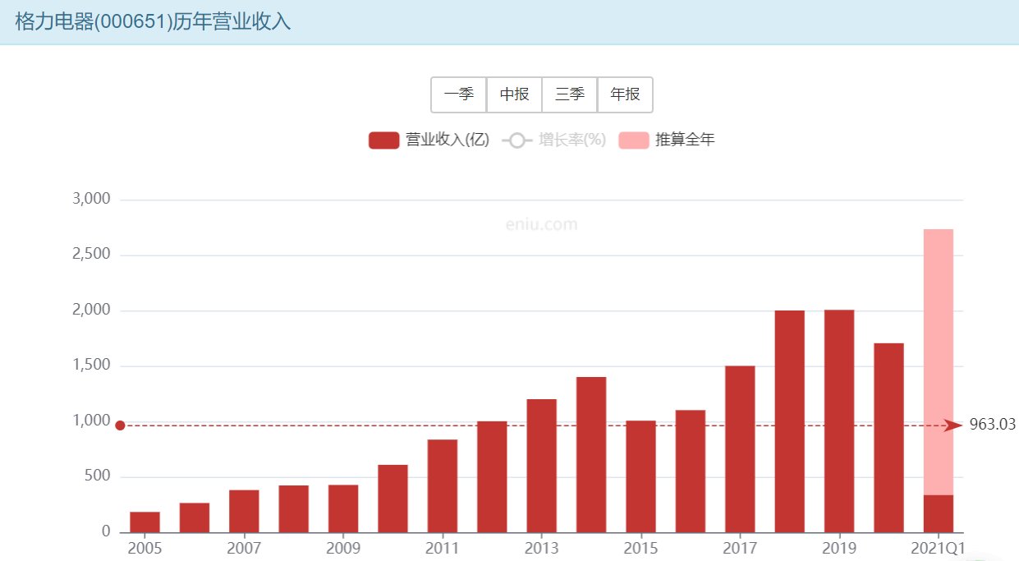Select the 一季 report tab
The image size is (1019, 561).
pyautogui.click(x=459, y=94)
